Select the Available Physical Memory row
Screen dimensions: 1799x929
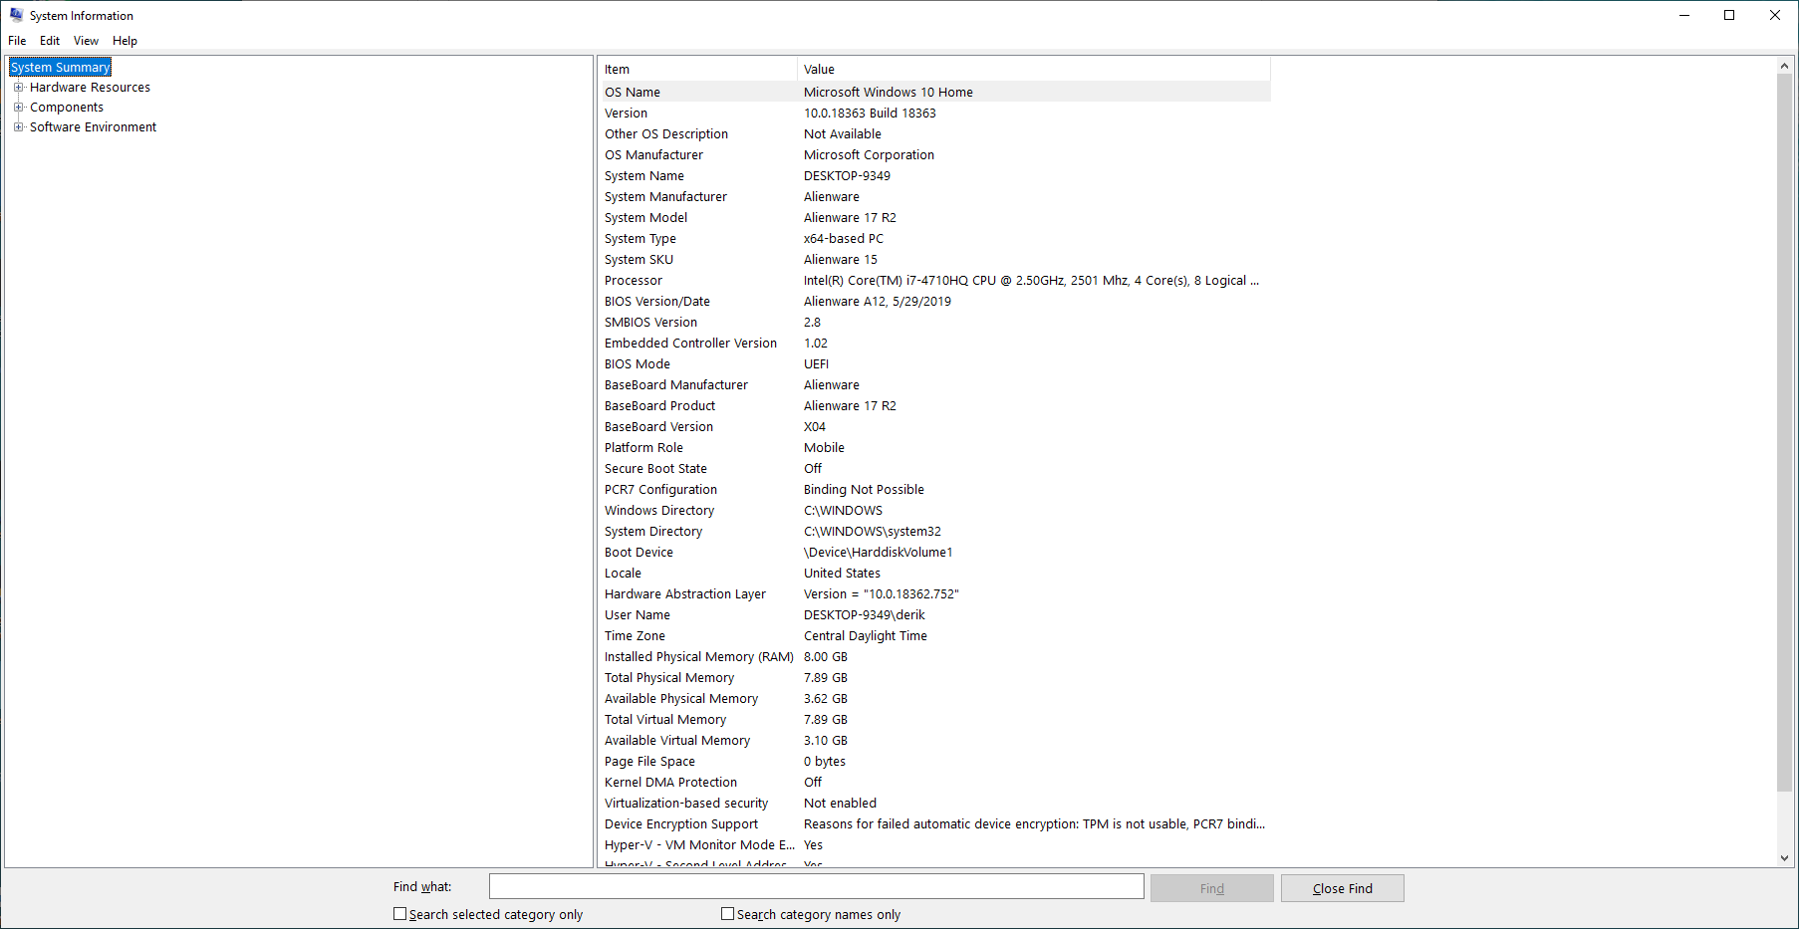[x=934, y=698]
